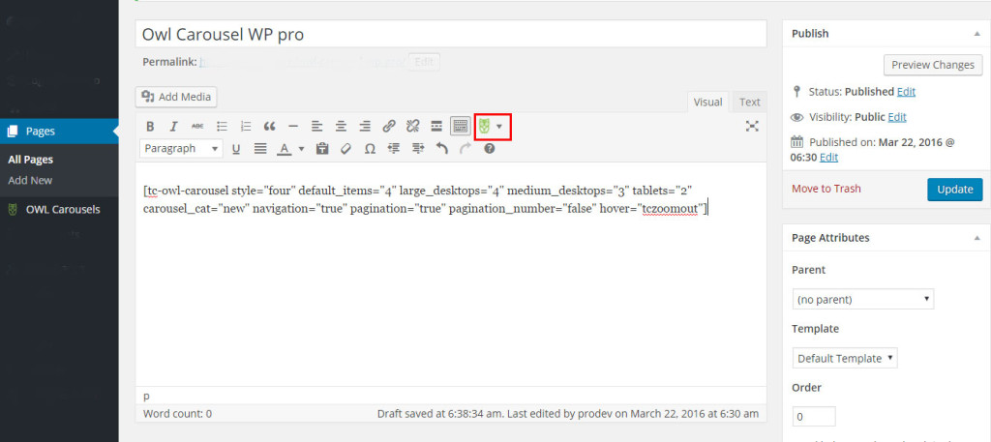Viewport: 991px width, 442px height.
Task: Open the Parent page dropdown
Action: click(x=862, y=299)
